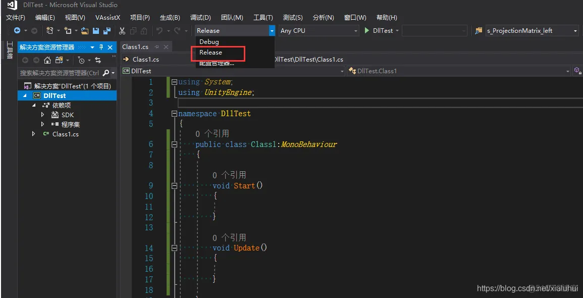Click the Navigate Backward arrow icon
This screenshot has height=298, width=583.
(17, 31)
